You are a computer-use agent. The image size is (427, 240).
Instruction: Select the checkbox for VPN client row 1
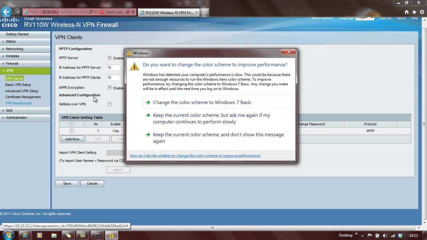[x=71, y=131]
